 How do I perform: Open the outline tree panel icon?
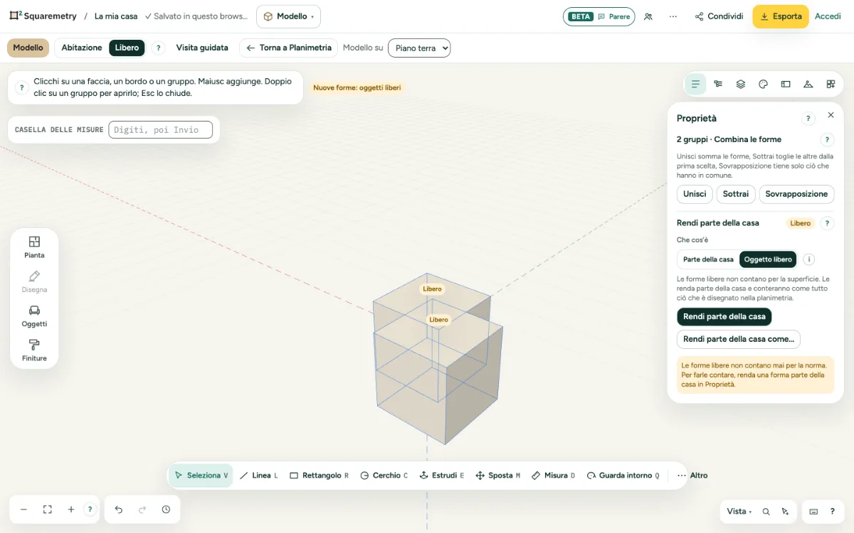(x=718, y=84)
